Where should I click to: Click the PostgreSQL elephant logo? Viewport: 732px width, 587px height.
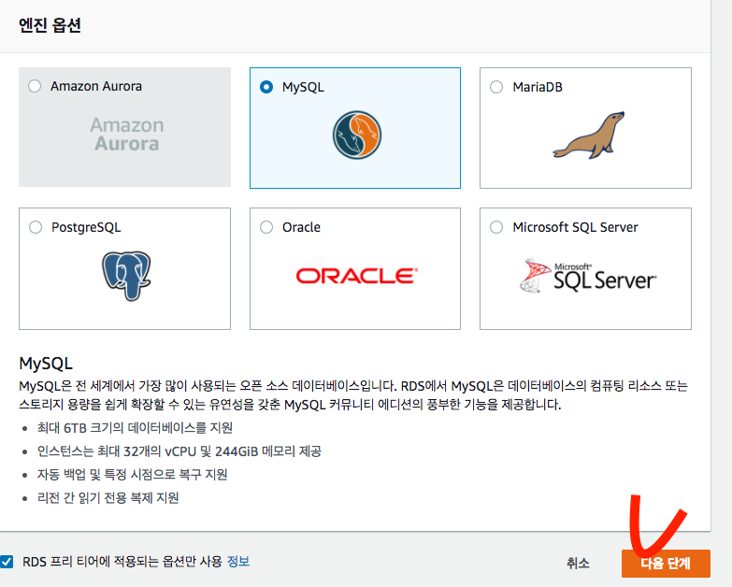point(126,277)
